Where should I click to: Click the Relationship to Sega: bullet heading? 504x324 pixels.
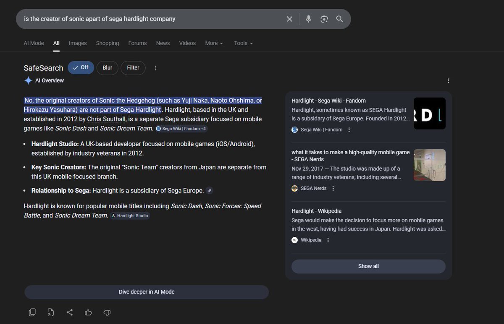tap(61, 190)
